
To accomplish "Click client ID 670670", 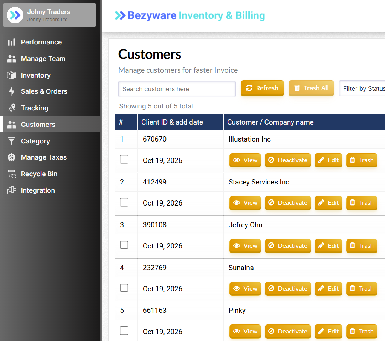I will click(155, 139).
